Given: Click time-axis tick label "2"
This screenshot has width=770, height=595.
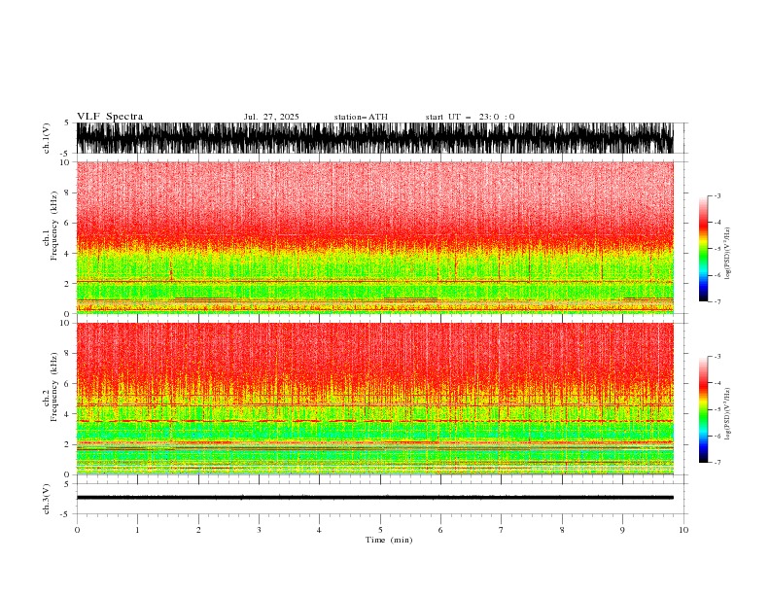Looking at the screenshot, I should pos(198,530).
